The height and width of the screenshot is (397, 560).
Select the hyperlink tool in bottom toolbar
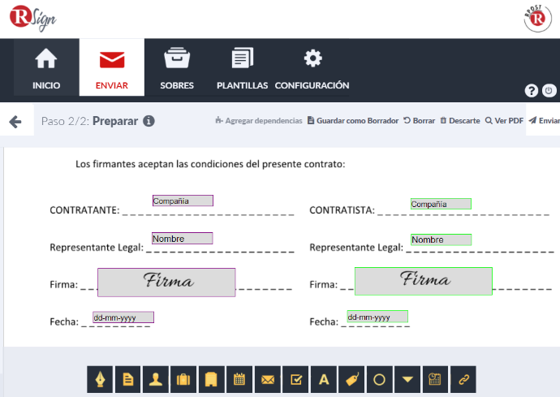(x=463, y=379)
